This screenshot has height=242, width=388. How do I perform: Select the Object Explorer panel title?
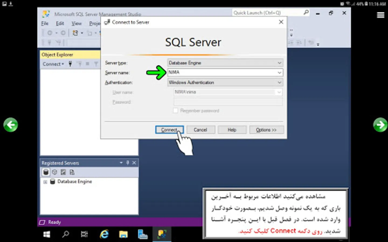(57, 55)
